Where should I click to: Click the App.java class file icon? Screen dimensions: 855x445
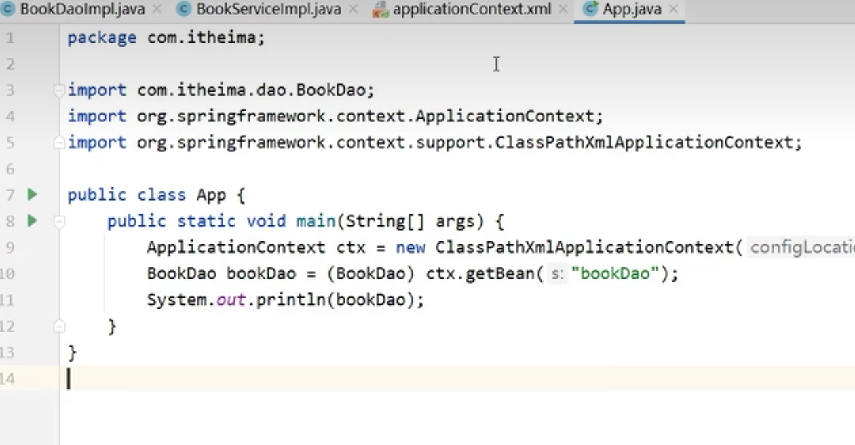(590, 9)
